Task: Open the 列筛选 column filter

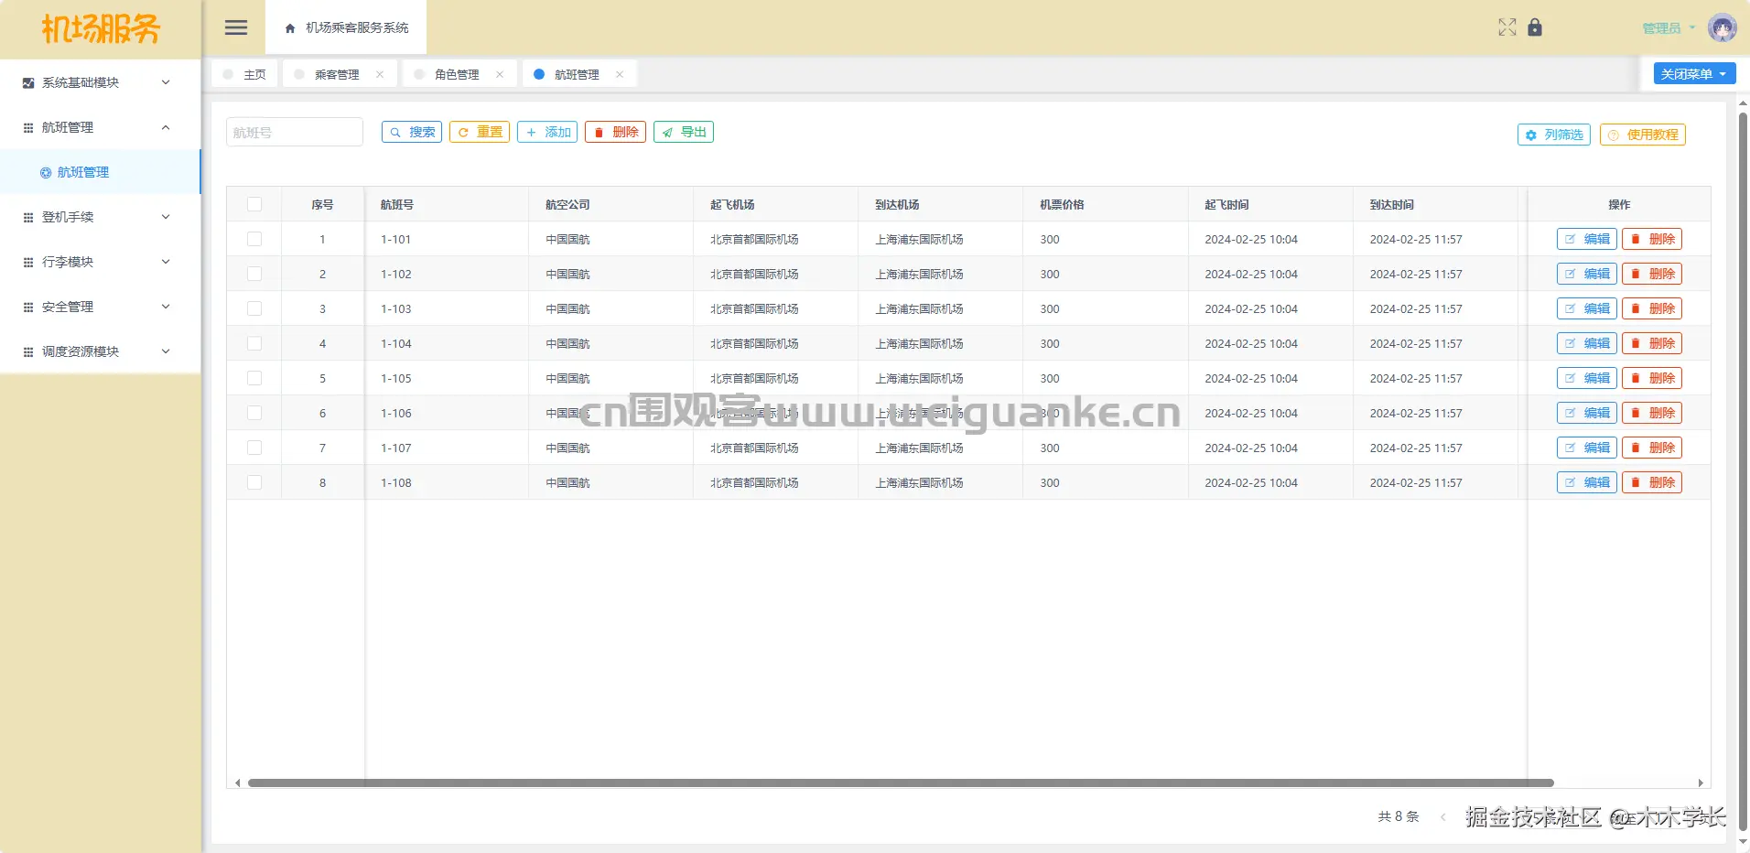Action: coord(1554,135)
